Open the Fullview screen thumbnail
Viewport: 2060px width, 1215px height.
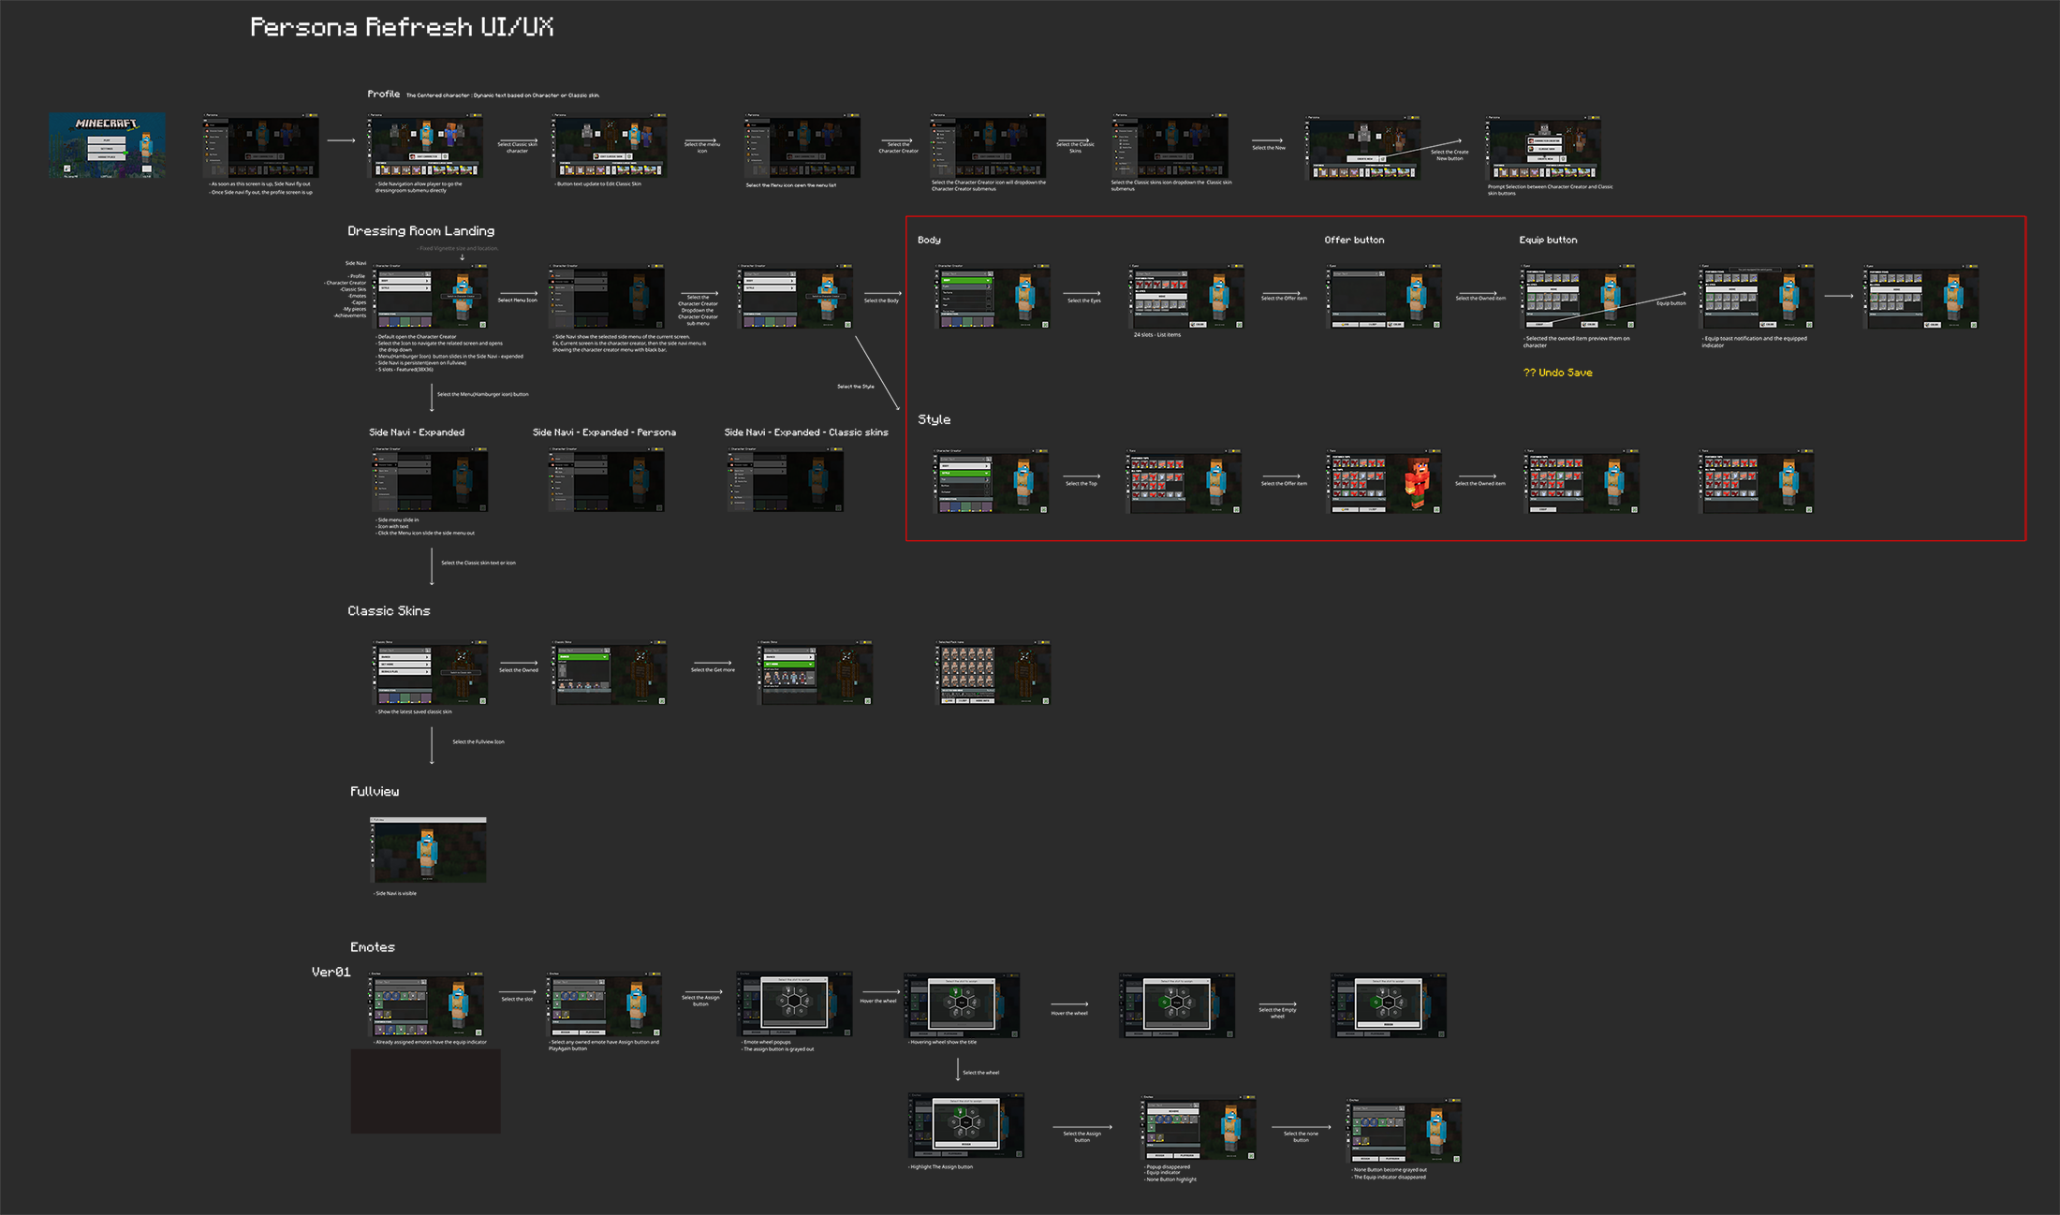click(429, 850)
